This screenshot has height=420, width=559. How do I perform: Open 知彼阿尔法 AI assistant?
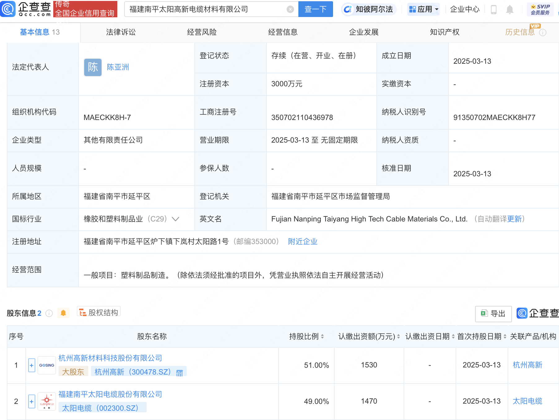tap(369, 9)
